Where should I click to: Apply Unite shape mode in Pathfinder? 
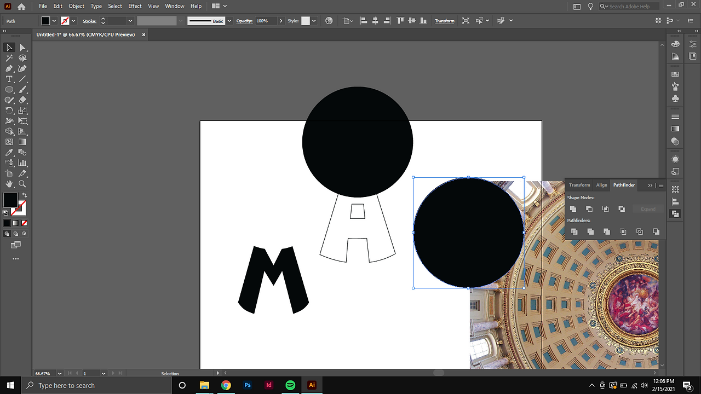(573, 209)
